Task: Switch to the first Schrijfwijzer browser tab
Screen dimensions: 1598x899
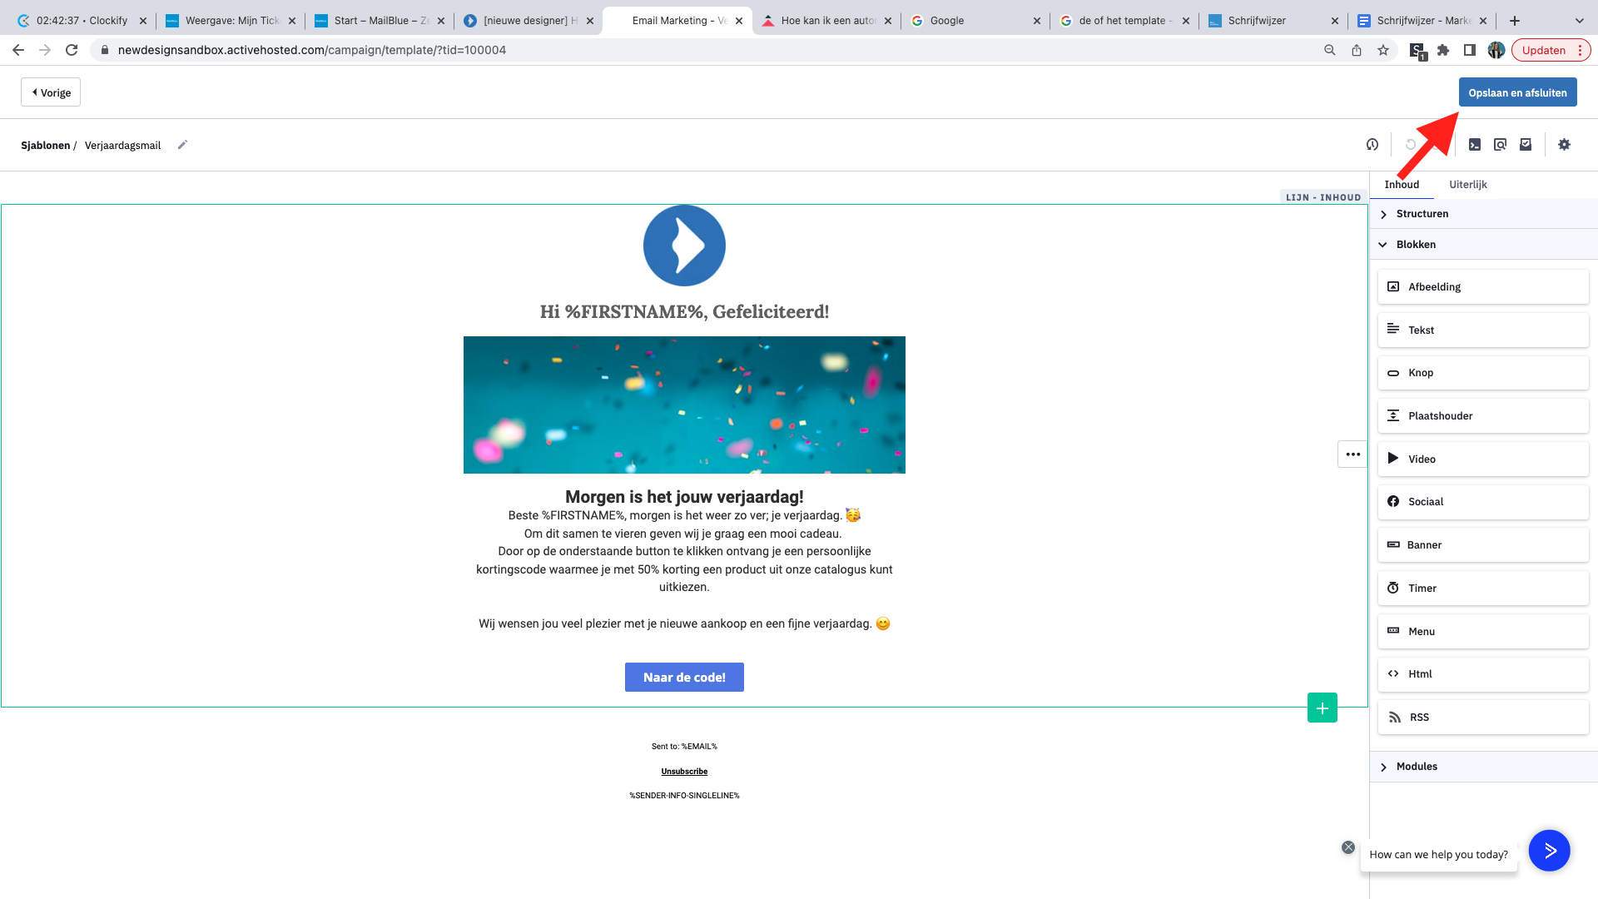Action: [1273, 21]
